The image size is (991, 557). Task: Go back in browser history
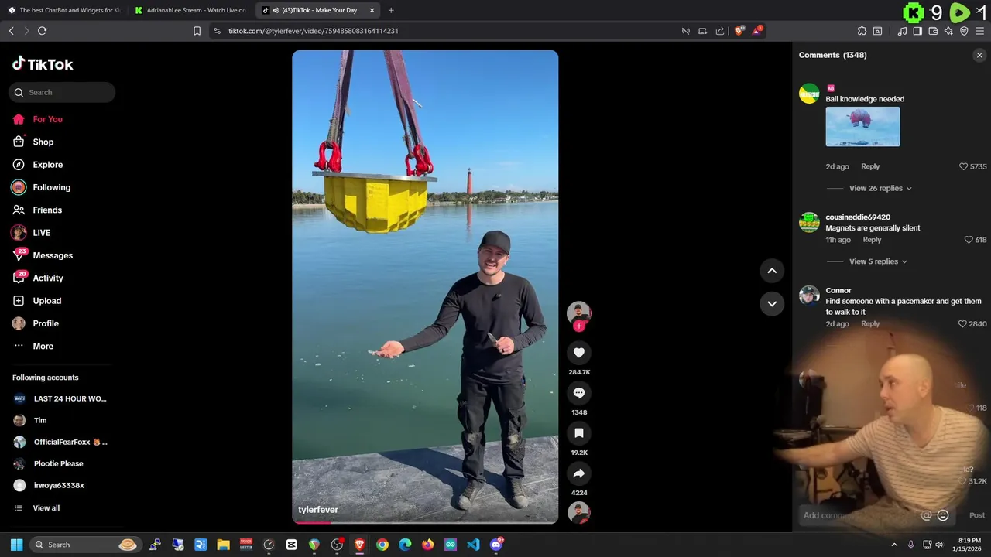11,31
